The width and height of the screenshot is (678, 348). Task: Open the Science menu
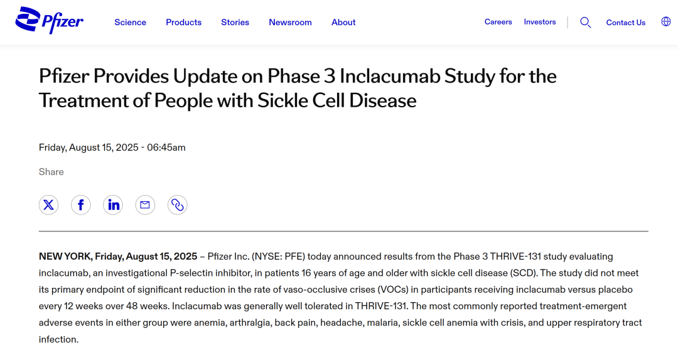130,23
